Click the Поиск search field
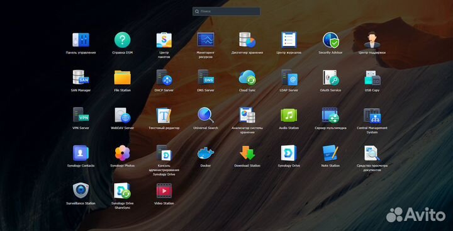This screenshot has width=453, height=231. pyautogui.click(x=226, y=11)
